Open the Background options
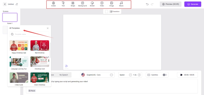This screenshot has height=95, width=204. coord(82,4)
